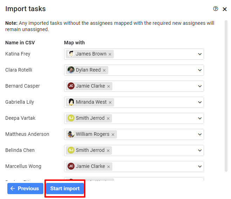This screenshot has height=199, width=231.
Task: Remove Smith Jerrod from Belinda Chen mapping
Action: pos(108,150)
